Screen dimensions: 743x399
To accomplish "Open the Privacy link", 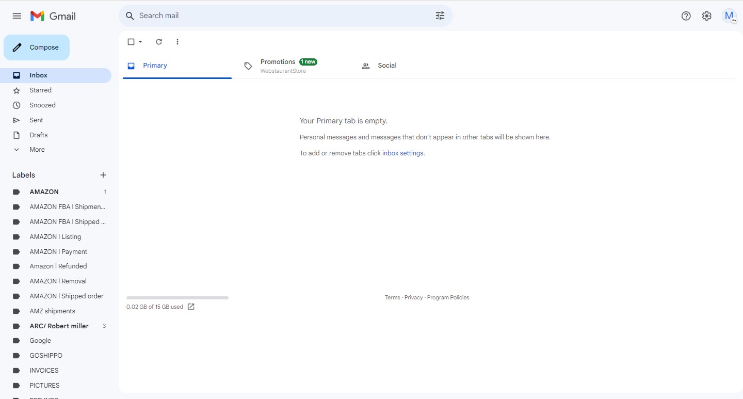I will [x=413, y=297].
